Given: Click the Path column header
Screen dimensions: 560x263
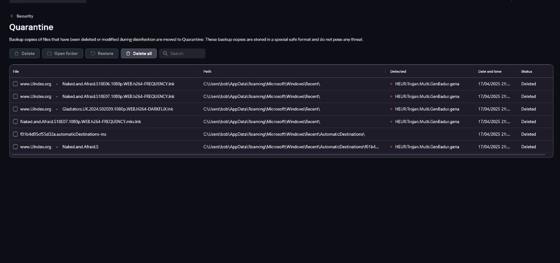Looking at the screenshot, I should 207,71.
